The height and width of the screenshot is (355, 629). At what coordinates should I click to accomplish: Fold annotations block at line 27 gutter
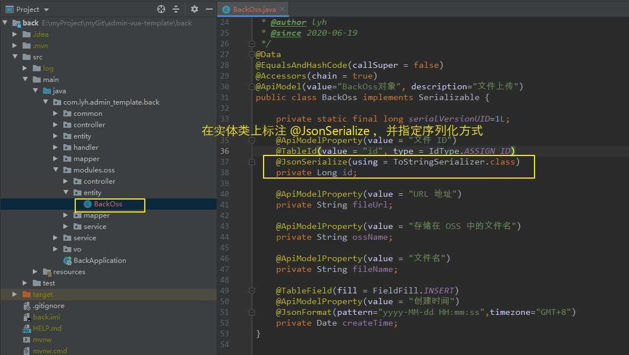click(252, 54)
